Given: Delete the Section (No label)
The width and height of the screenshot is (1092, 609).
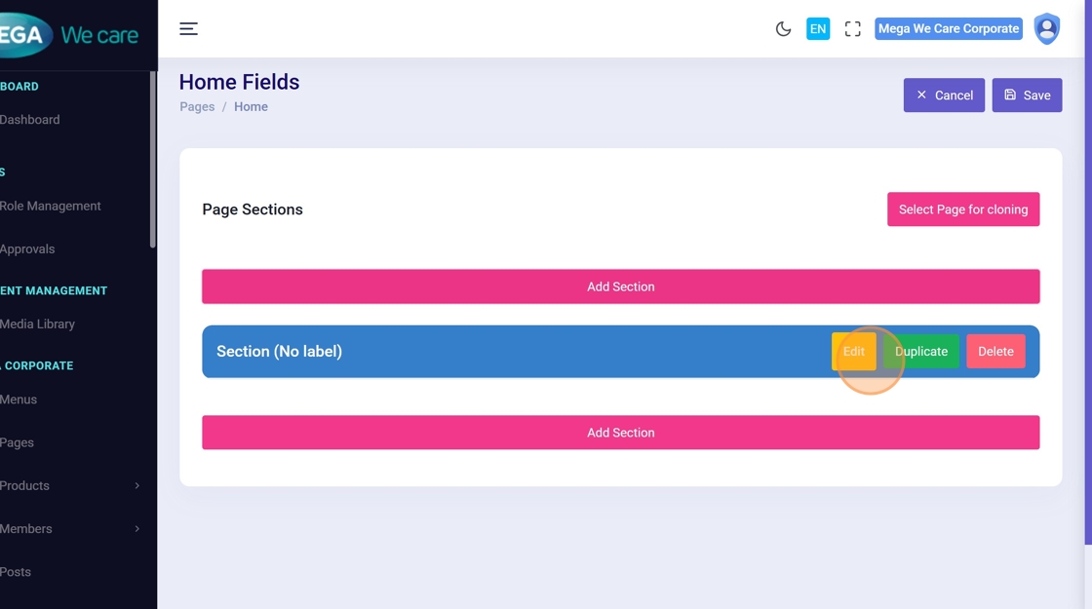Looking at the screenshot, I should point(995,352).
